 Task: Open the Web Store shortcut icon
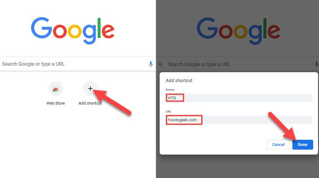pyautogui.click(x=55, y=89)
